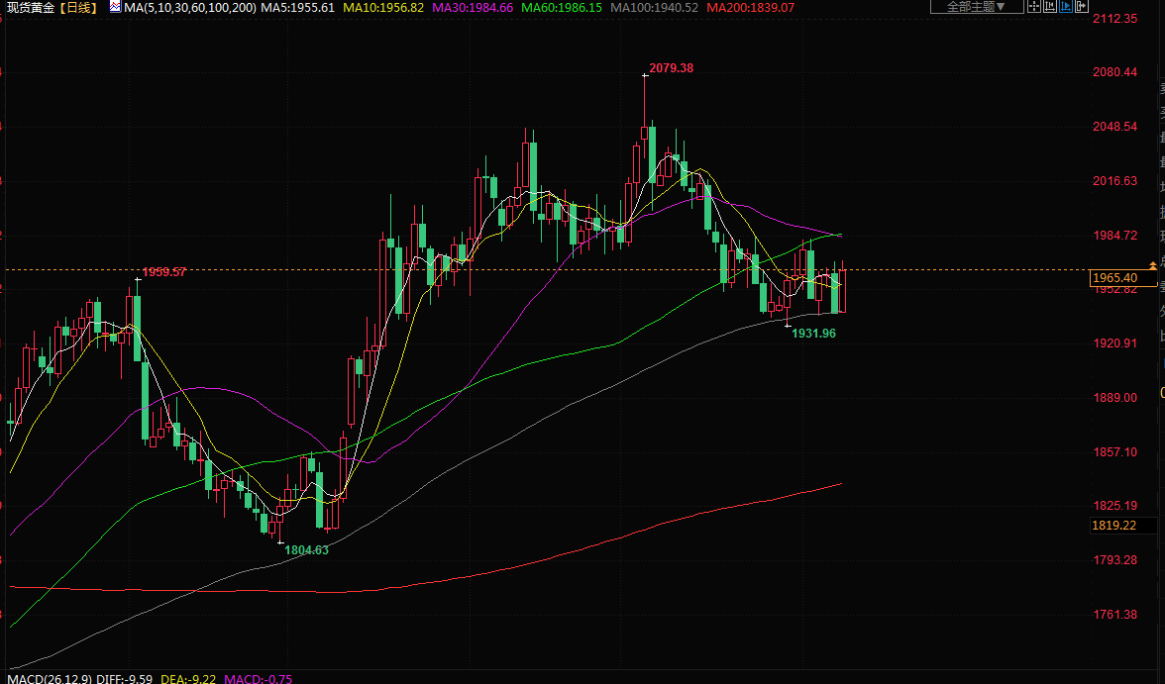Toggle the highlighted blue axis-play icon
This screenshot has width=1165, height=684.
click(x=1066, y=6)
